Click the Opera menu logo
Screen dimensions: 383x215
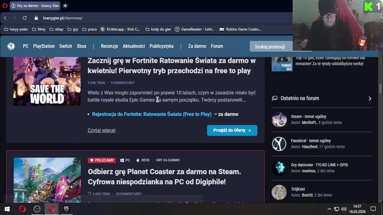(5, 6)
